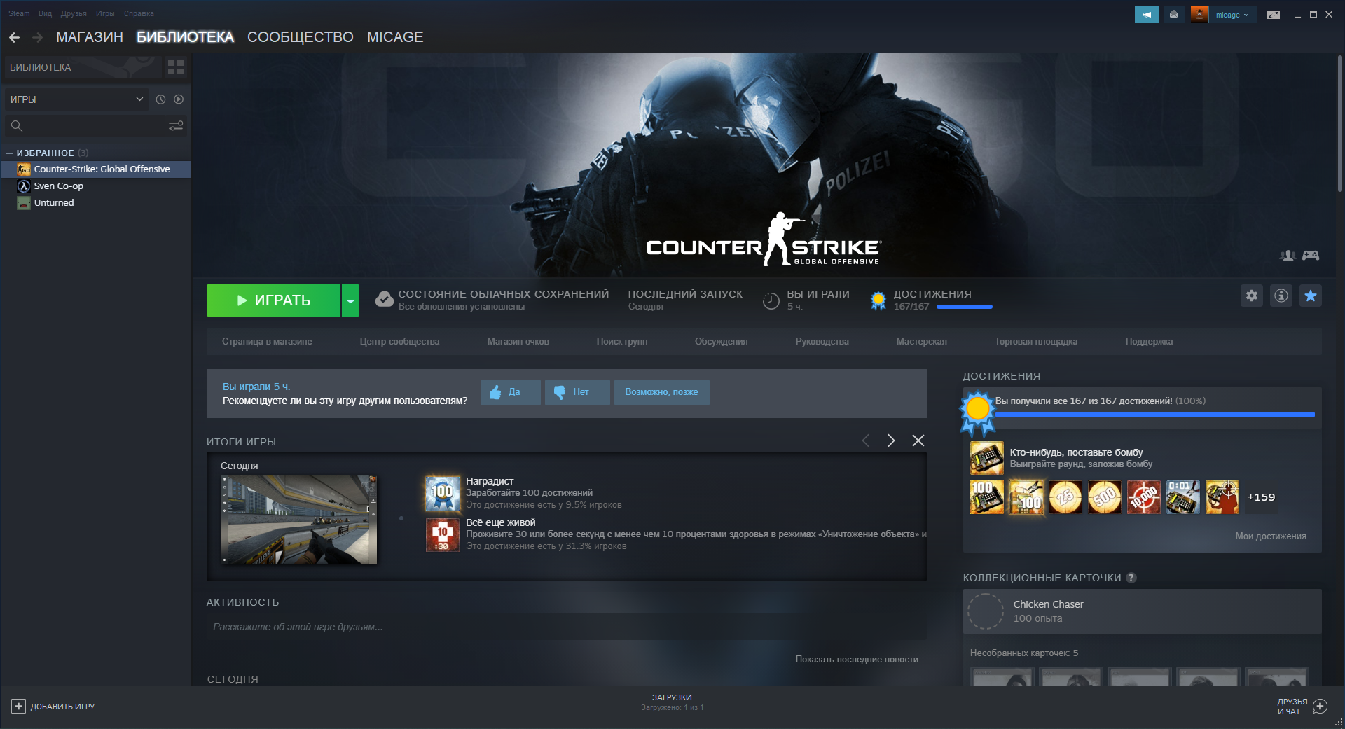Viewport: 1345px width, 729px height.
Task: Open the Друзья menu
Action: tap(74, 13)
